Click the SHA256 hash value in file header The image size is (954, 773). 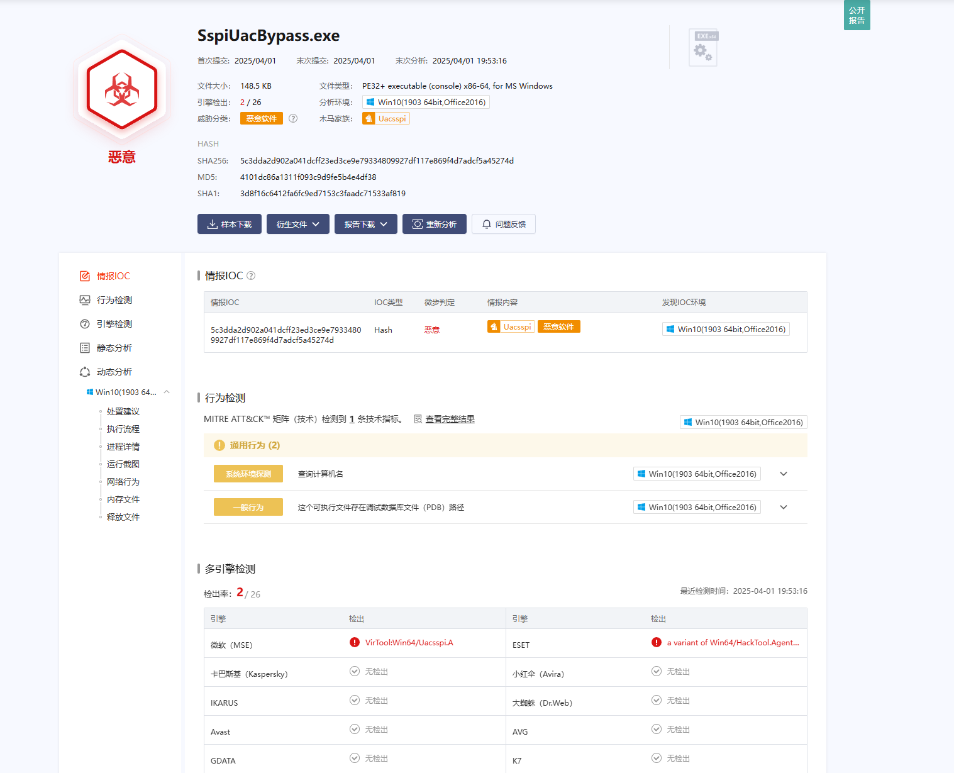377,160
